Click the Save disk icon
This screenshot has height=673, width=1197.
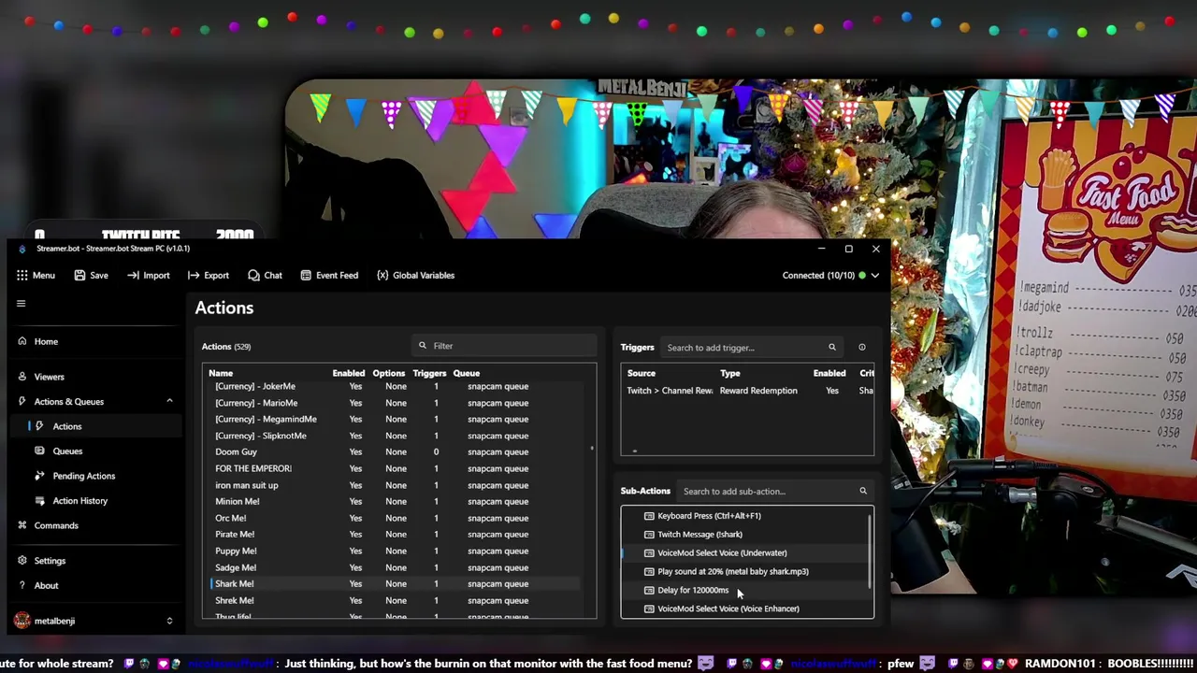pyautogui.click(x=79, y=275)
